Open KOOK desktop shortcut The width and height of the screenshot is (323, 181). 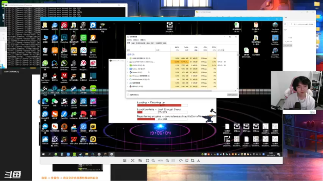pos(93,89)
